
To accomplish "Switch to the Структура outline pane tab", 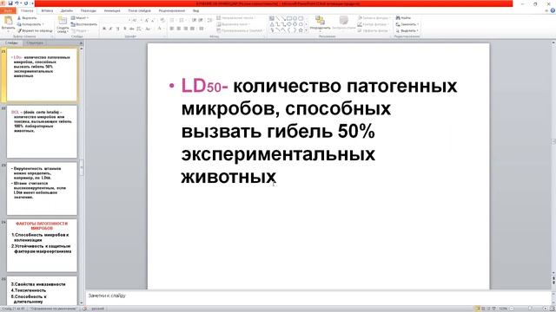I will point(35,42).
